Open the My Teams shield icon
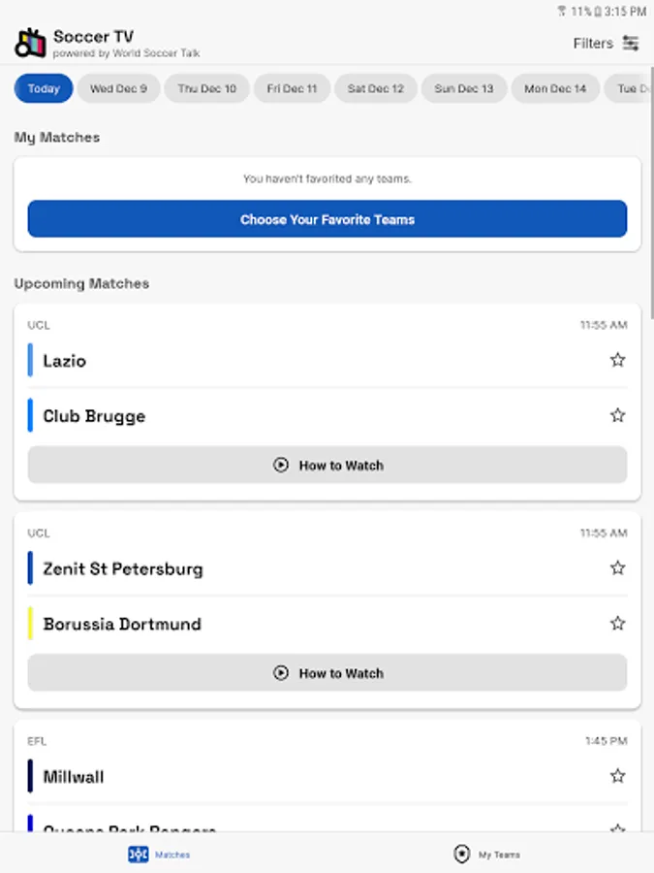Screen dimensions: 654x873 pyautogui.click(x=462, y=855)
